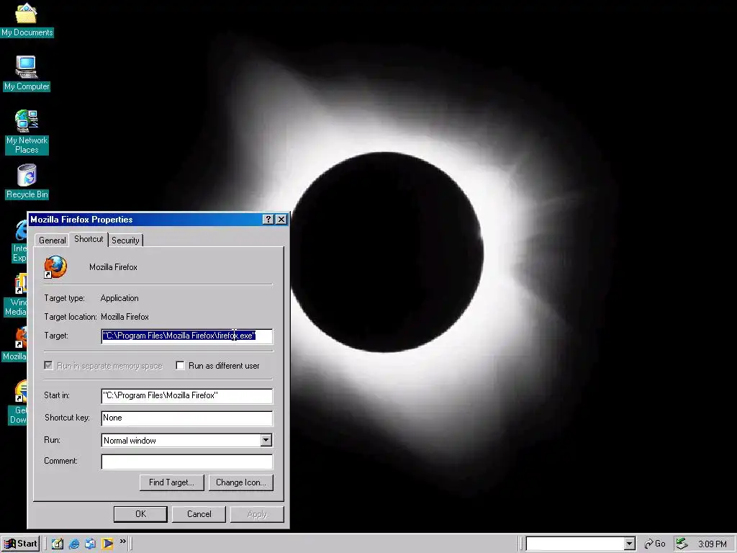
Task: Close the Mozilla Firefox Properties dialog
Action: (x=281, y=220)
